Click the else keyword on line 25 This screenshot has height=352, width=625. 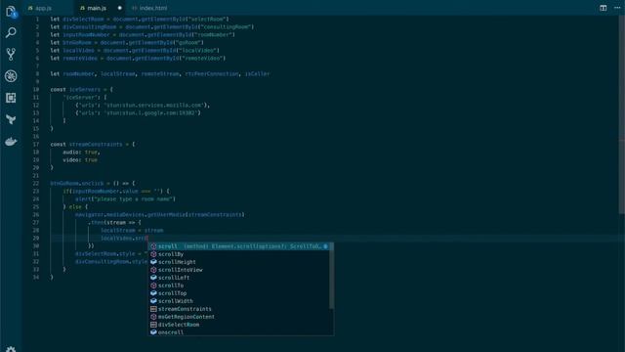point(75,207)
